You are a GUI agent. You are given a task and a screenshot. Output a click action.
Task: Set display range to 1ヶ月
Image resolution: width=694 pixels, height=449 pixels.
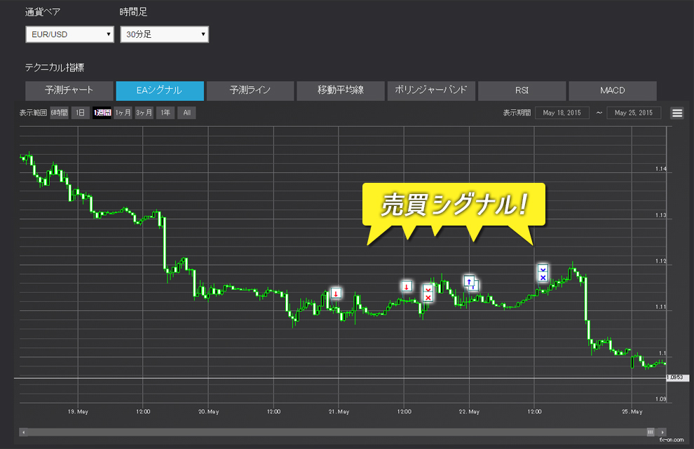coord(123,113)
